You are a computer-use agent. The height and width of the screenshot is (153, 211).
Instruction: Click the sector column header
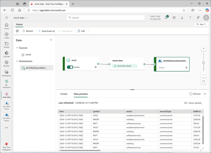(x=141, y=111)
